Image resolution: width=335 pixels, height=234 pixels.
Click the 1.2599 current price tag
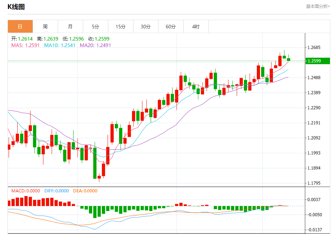pos(318,61)
